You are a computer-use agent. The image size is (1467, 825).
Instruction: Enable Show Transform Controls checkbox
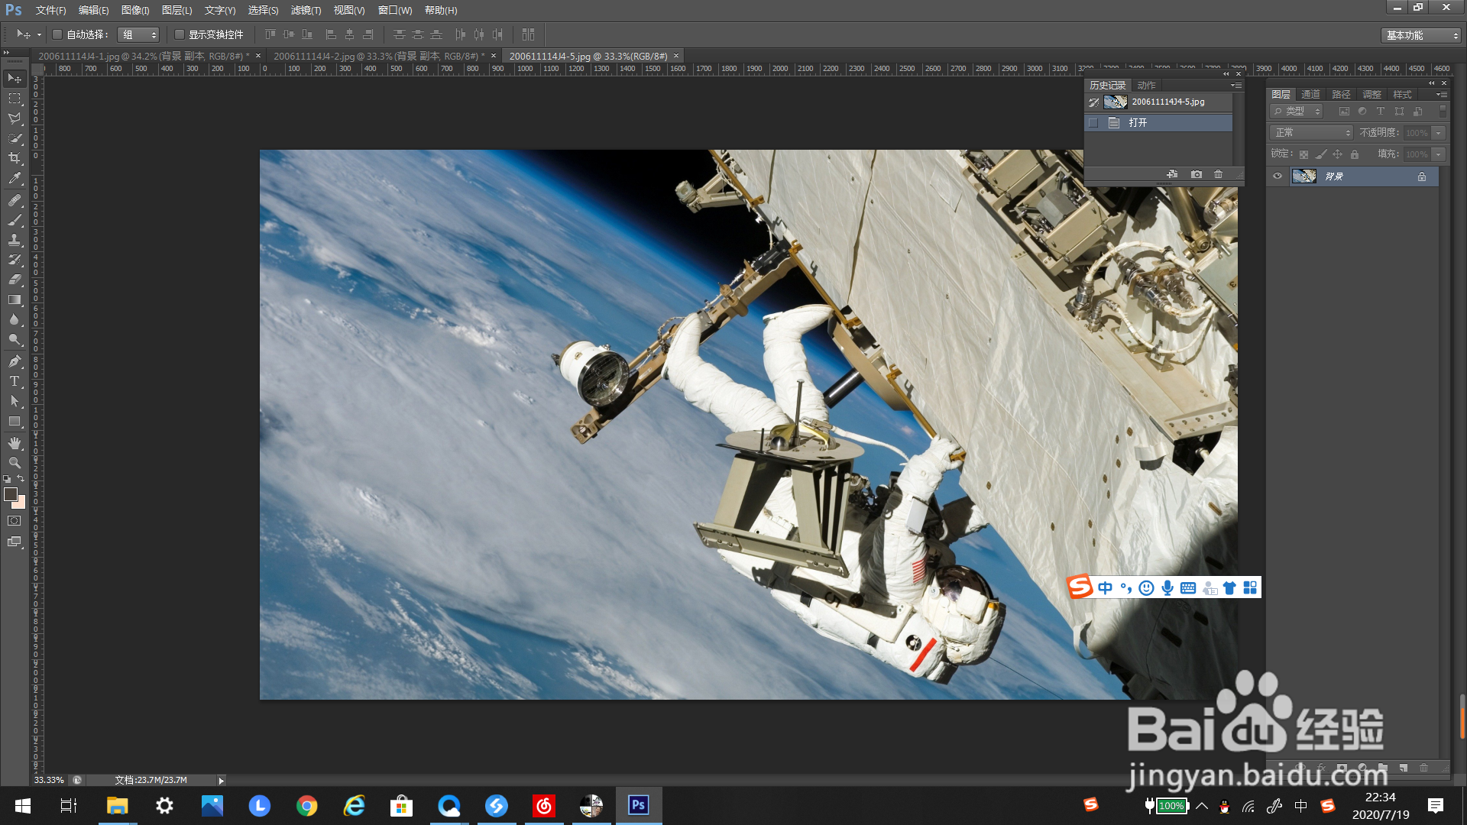pos(180,34)
